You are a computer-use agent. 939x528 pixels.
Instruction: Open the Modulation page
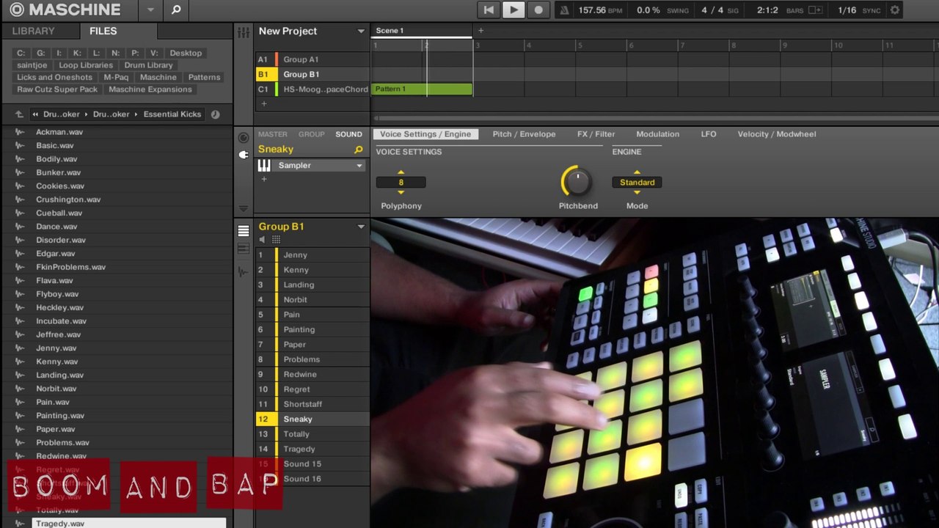[x=657, y=134]
